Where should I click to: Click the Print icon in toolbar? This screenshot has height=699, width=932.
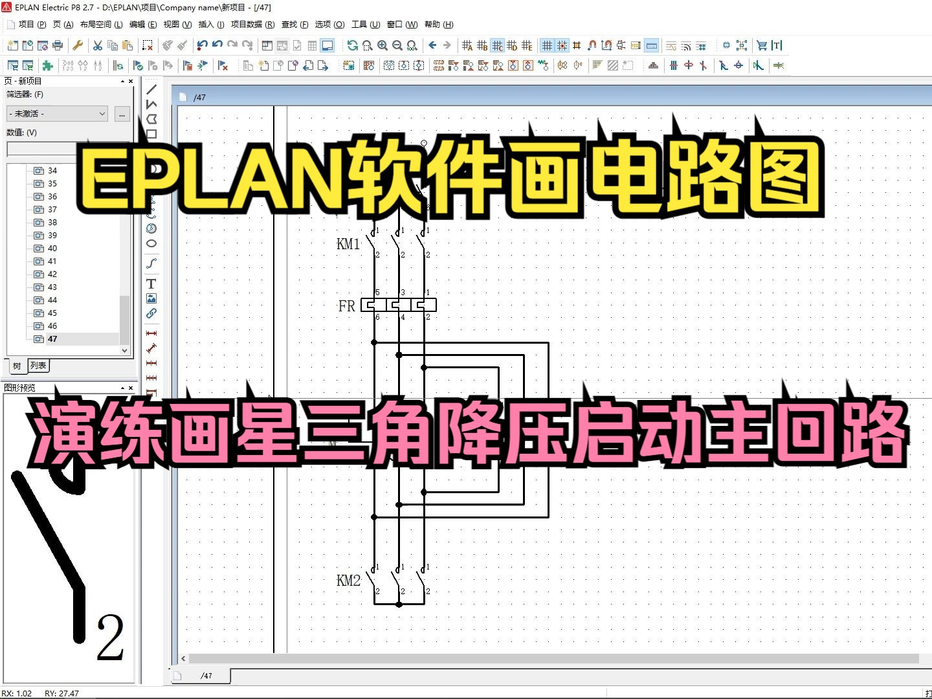58,45
